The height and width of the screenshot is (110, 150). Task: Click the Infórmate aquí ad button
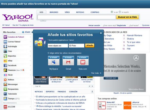(111, 78)
